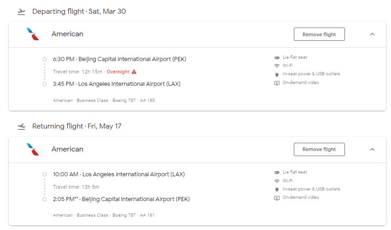Remove the returning American flight
The height and width of the screenshot is (230, 391).
click(x=319, y=150)
